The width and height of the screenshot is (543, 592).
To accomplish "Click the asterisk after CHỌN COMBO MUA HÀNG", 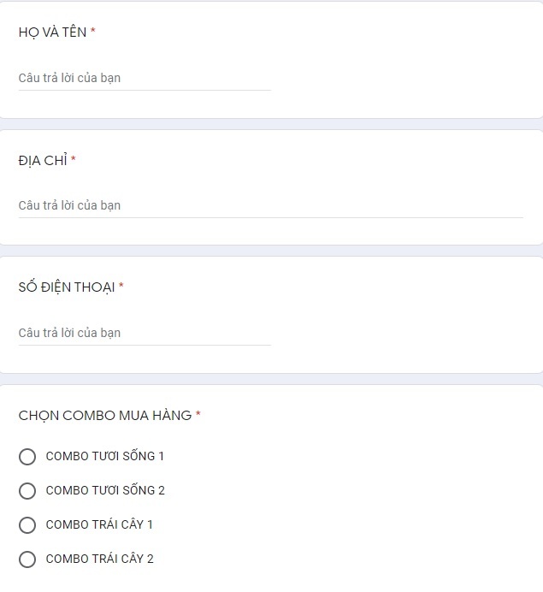I will coord(198,415).
